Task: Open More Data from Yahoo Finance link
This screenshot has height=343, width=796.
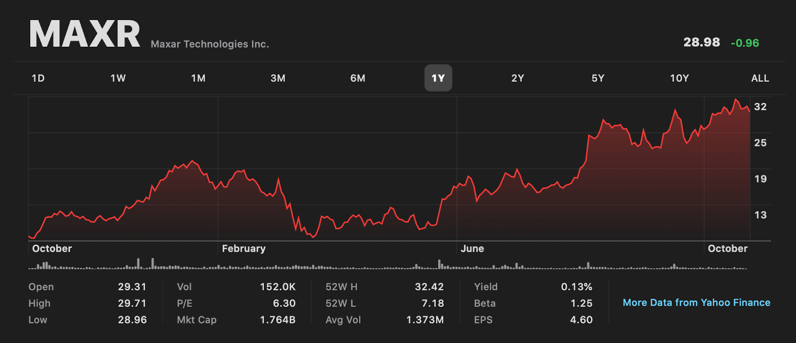Action: (x=697, y=303)
